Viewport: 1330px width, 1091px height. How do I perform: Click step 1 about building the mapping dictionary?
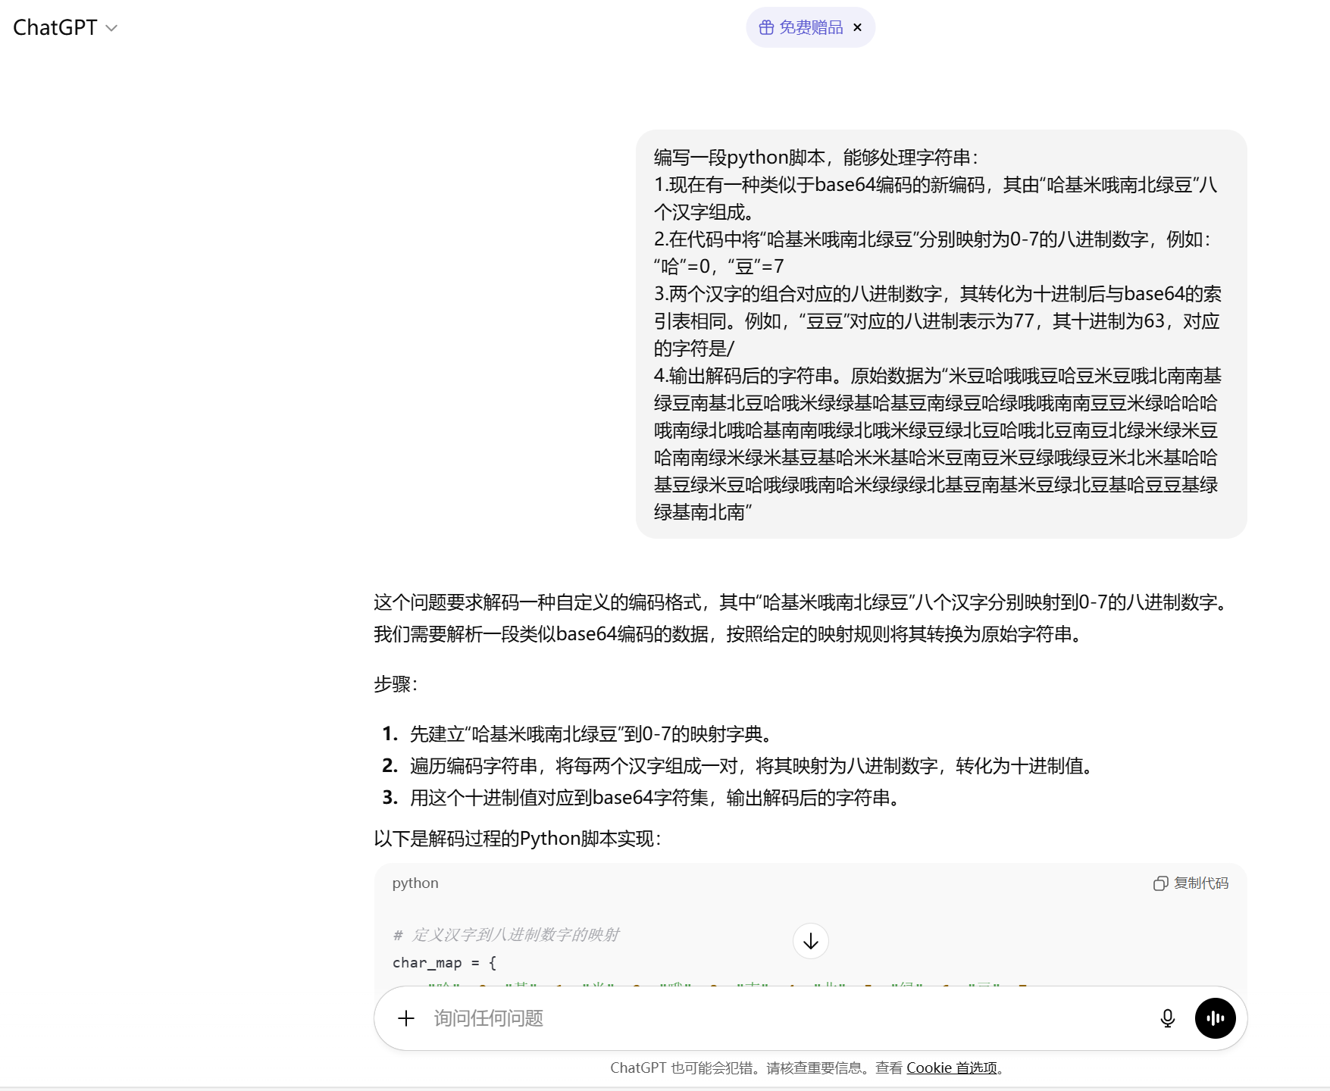(x=591, y=734)
